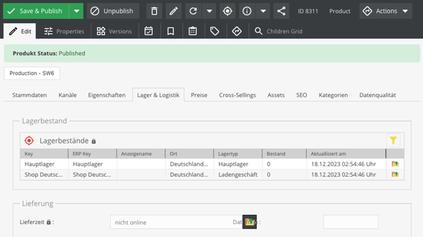Click the Ladengeschäft cell in Lagertyp column

[x=238, y=175]
